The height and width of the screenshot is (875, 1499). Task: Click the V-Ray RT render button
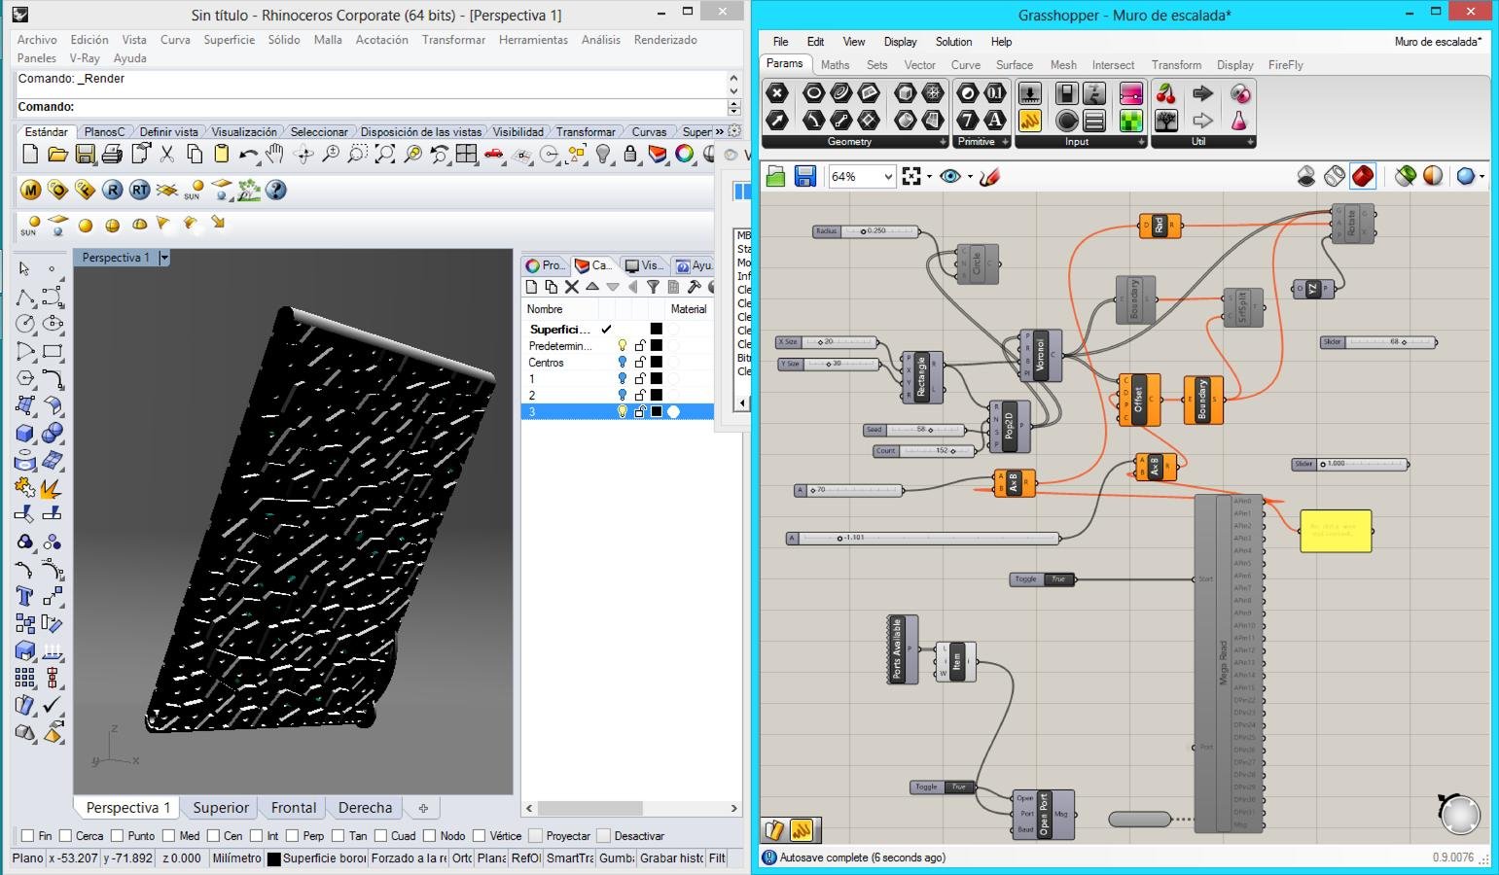click(x=139, y=191)
